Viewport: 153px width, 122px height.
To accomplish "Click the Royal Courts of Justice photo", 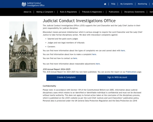I will coord(23,49).
